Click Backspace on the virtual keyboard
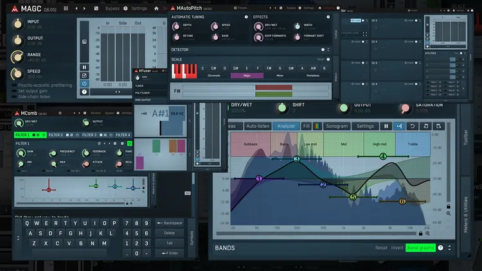Image resolution: width=482 pixels, height=271 pixels. pyautogui.click(x=170, y=223)
